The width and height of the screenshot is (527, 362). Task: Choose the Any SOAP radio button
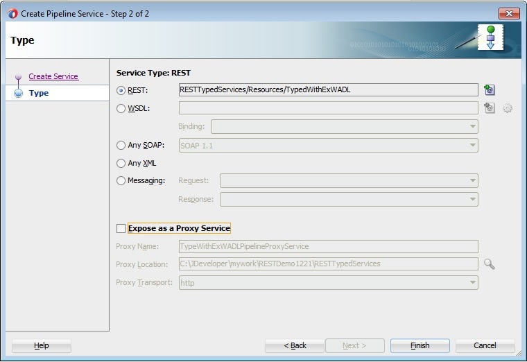point(121,146)
